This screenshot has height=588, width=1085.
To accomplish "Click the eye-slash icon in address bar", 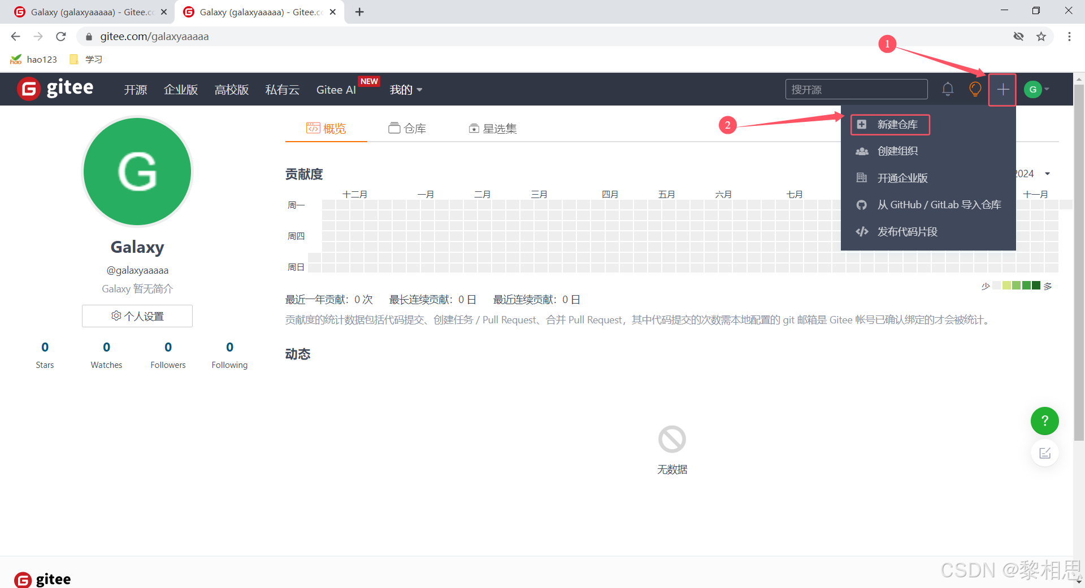I will click(1018, 37).
